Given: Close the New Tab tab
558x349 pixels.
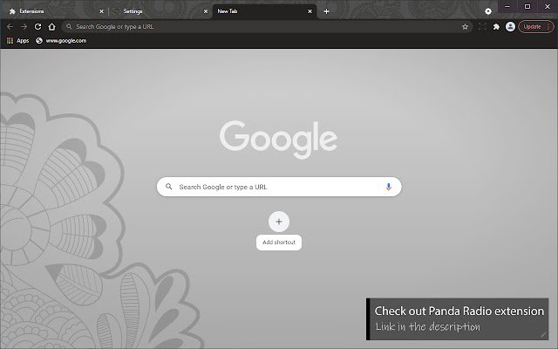Looking at the screenshot, I should pos(310,11).
